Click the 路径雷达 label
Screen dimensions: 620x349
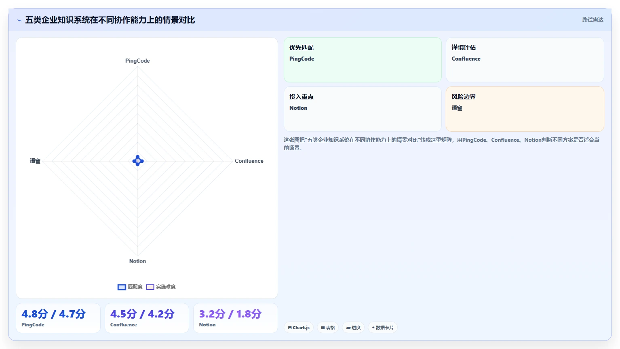coord(593,19)
